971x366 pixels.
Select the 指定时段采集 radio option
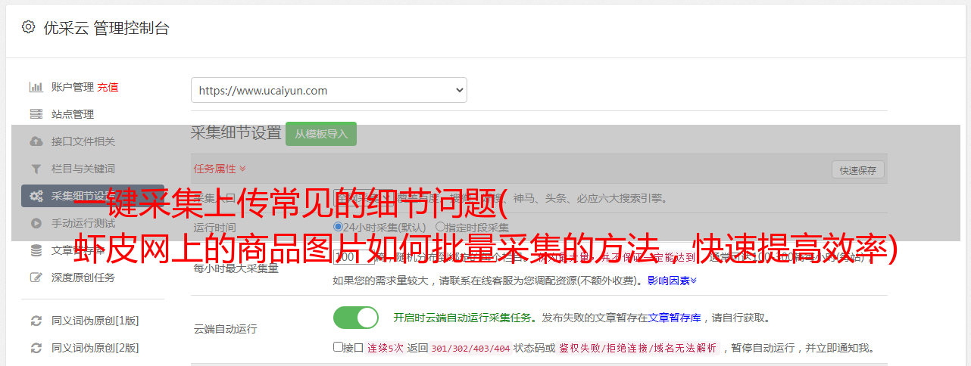coord(440,227)
